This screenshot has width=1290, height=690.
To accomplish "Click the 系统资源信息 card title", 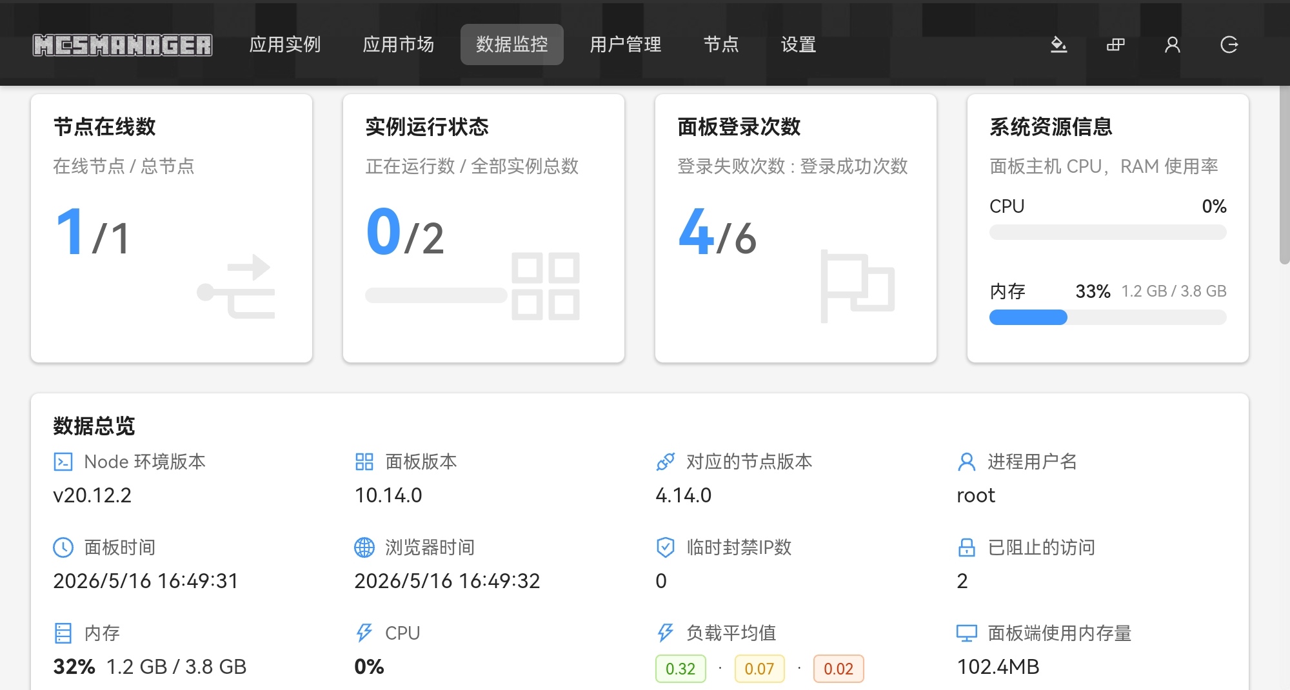I will click(1051, 126).
